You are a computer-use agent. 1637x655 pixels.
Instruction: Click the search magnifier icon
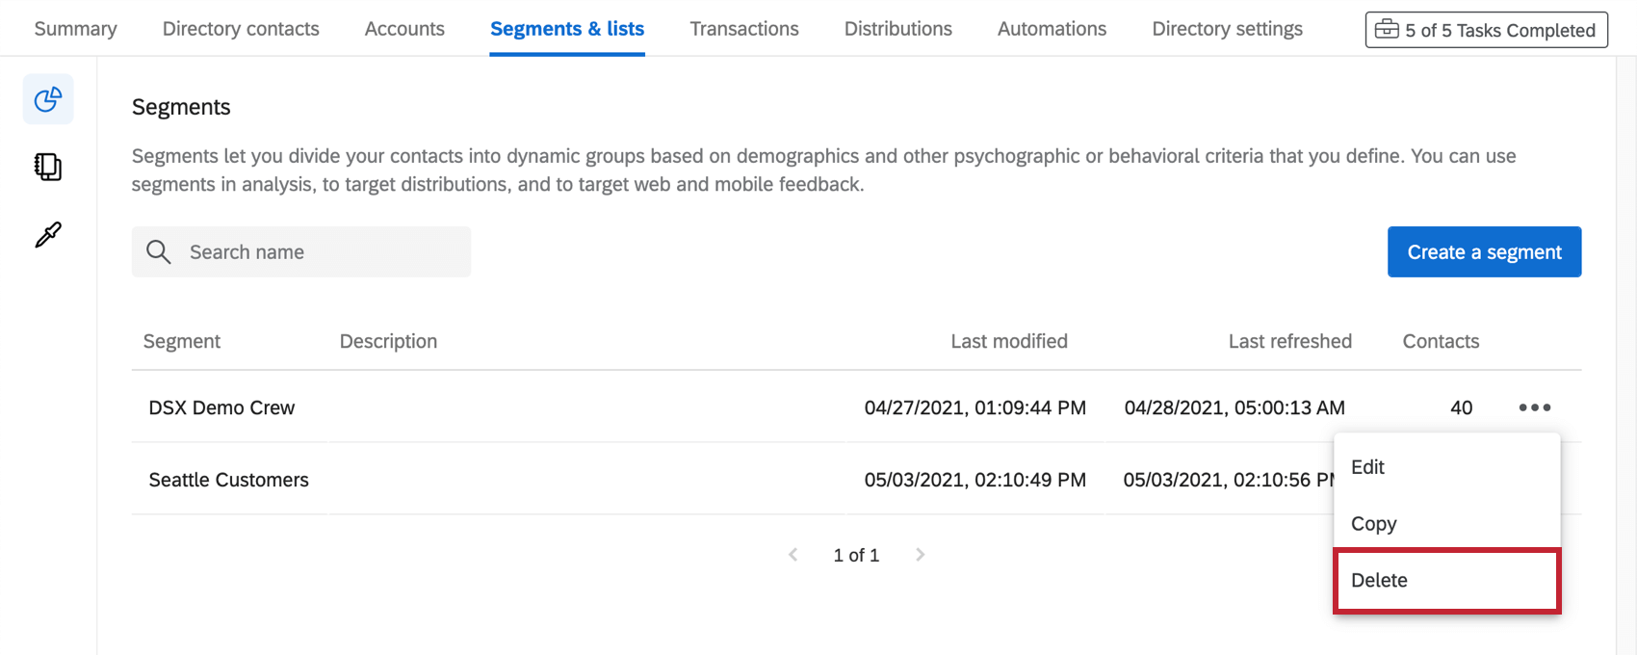coord(158,252)
